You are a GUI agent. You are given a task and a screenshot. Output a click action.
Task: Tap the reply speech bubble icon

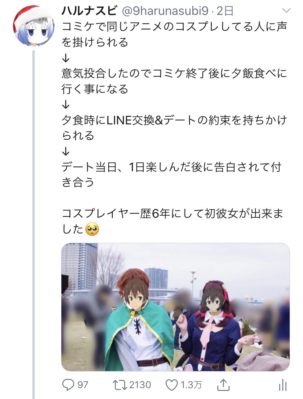(68, 385)
